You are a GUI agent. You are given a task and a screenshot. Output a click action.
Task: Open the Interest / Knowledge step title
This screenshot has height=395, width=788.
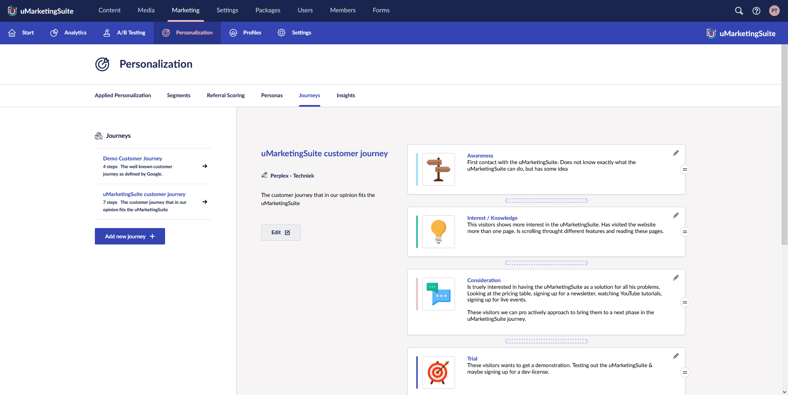click(x=492, y=218)
